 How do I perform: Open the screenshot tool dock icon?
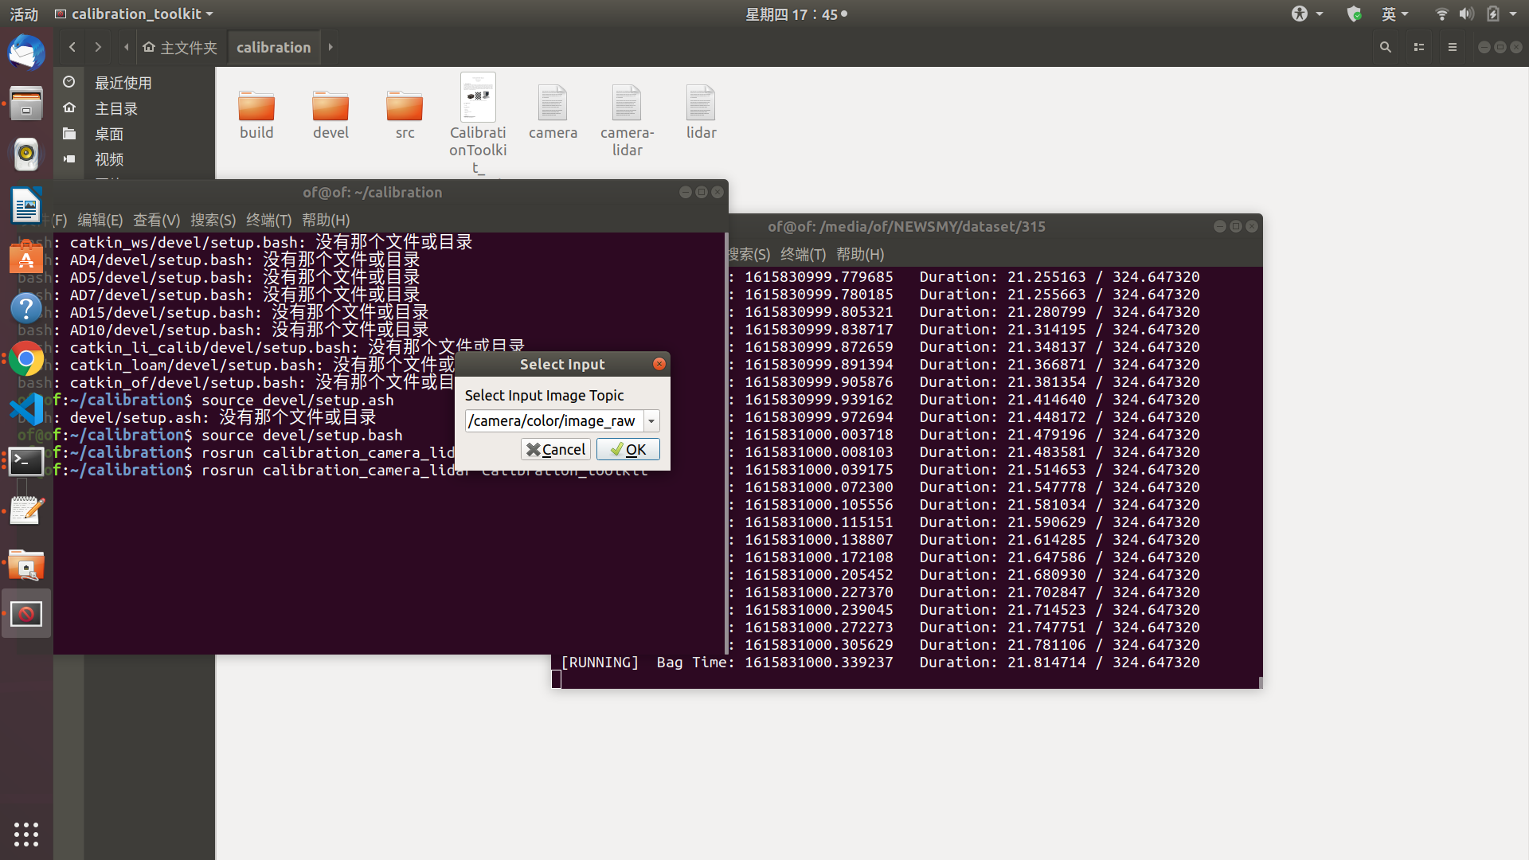[26, 564]
